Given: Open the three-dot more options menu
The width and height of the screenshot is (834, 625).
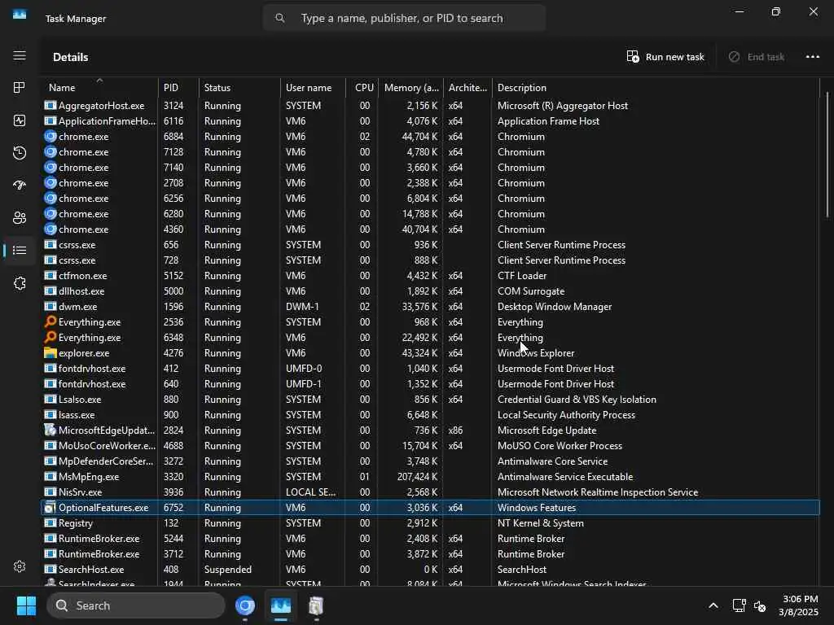Looking at the screenshot, I should [812, 57].
